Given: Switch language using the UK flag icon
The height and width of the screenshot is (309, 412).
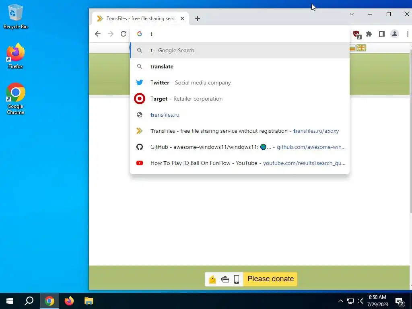Looking at the screenshot, I should [361, 48].
